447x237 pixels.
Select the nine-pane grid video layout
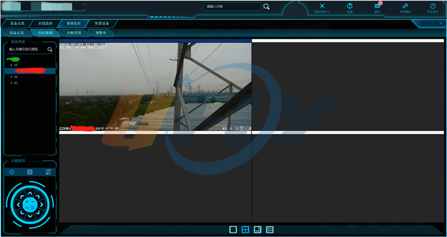click(269, 230)
